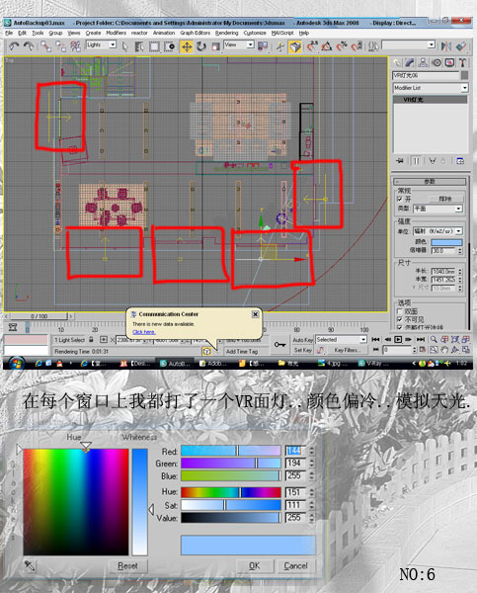
Task: Open the Modifiers menu
Action: pos(116,33)
